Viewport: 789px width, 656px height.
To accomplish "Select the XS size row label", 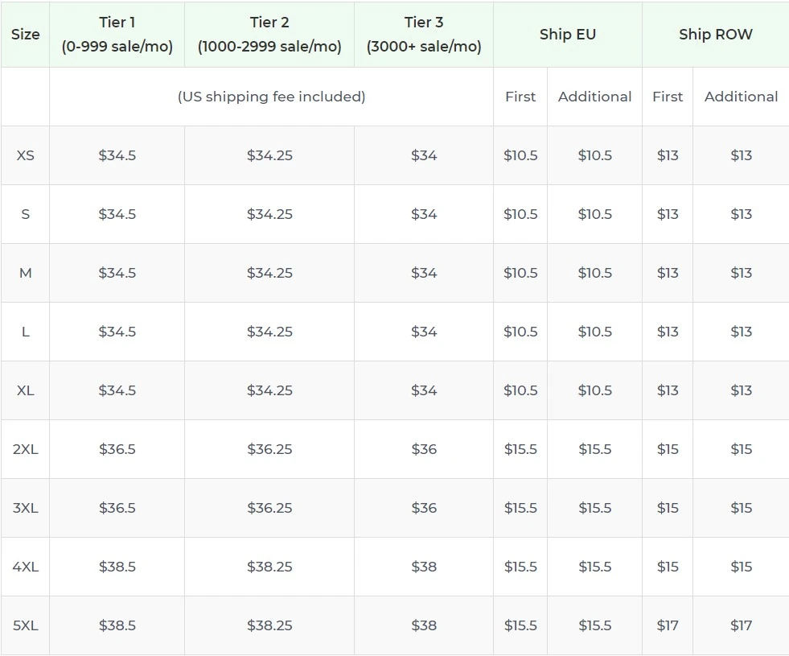I will [25, 155].
